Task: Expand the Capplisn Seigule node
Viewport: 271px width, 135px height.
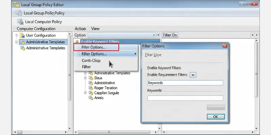Action: [85, 93]
